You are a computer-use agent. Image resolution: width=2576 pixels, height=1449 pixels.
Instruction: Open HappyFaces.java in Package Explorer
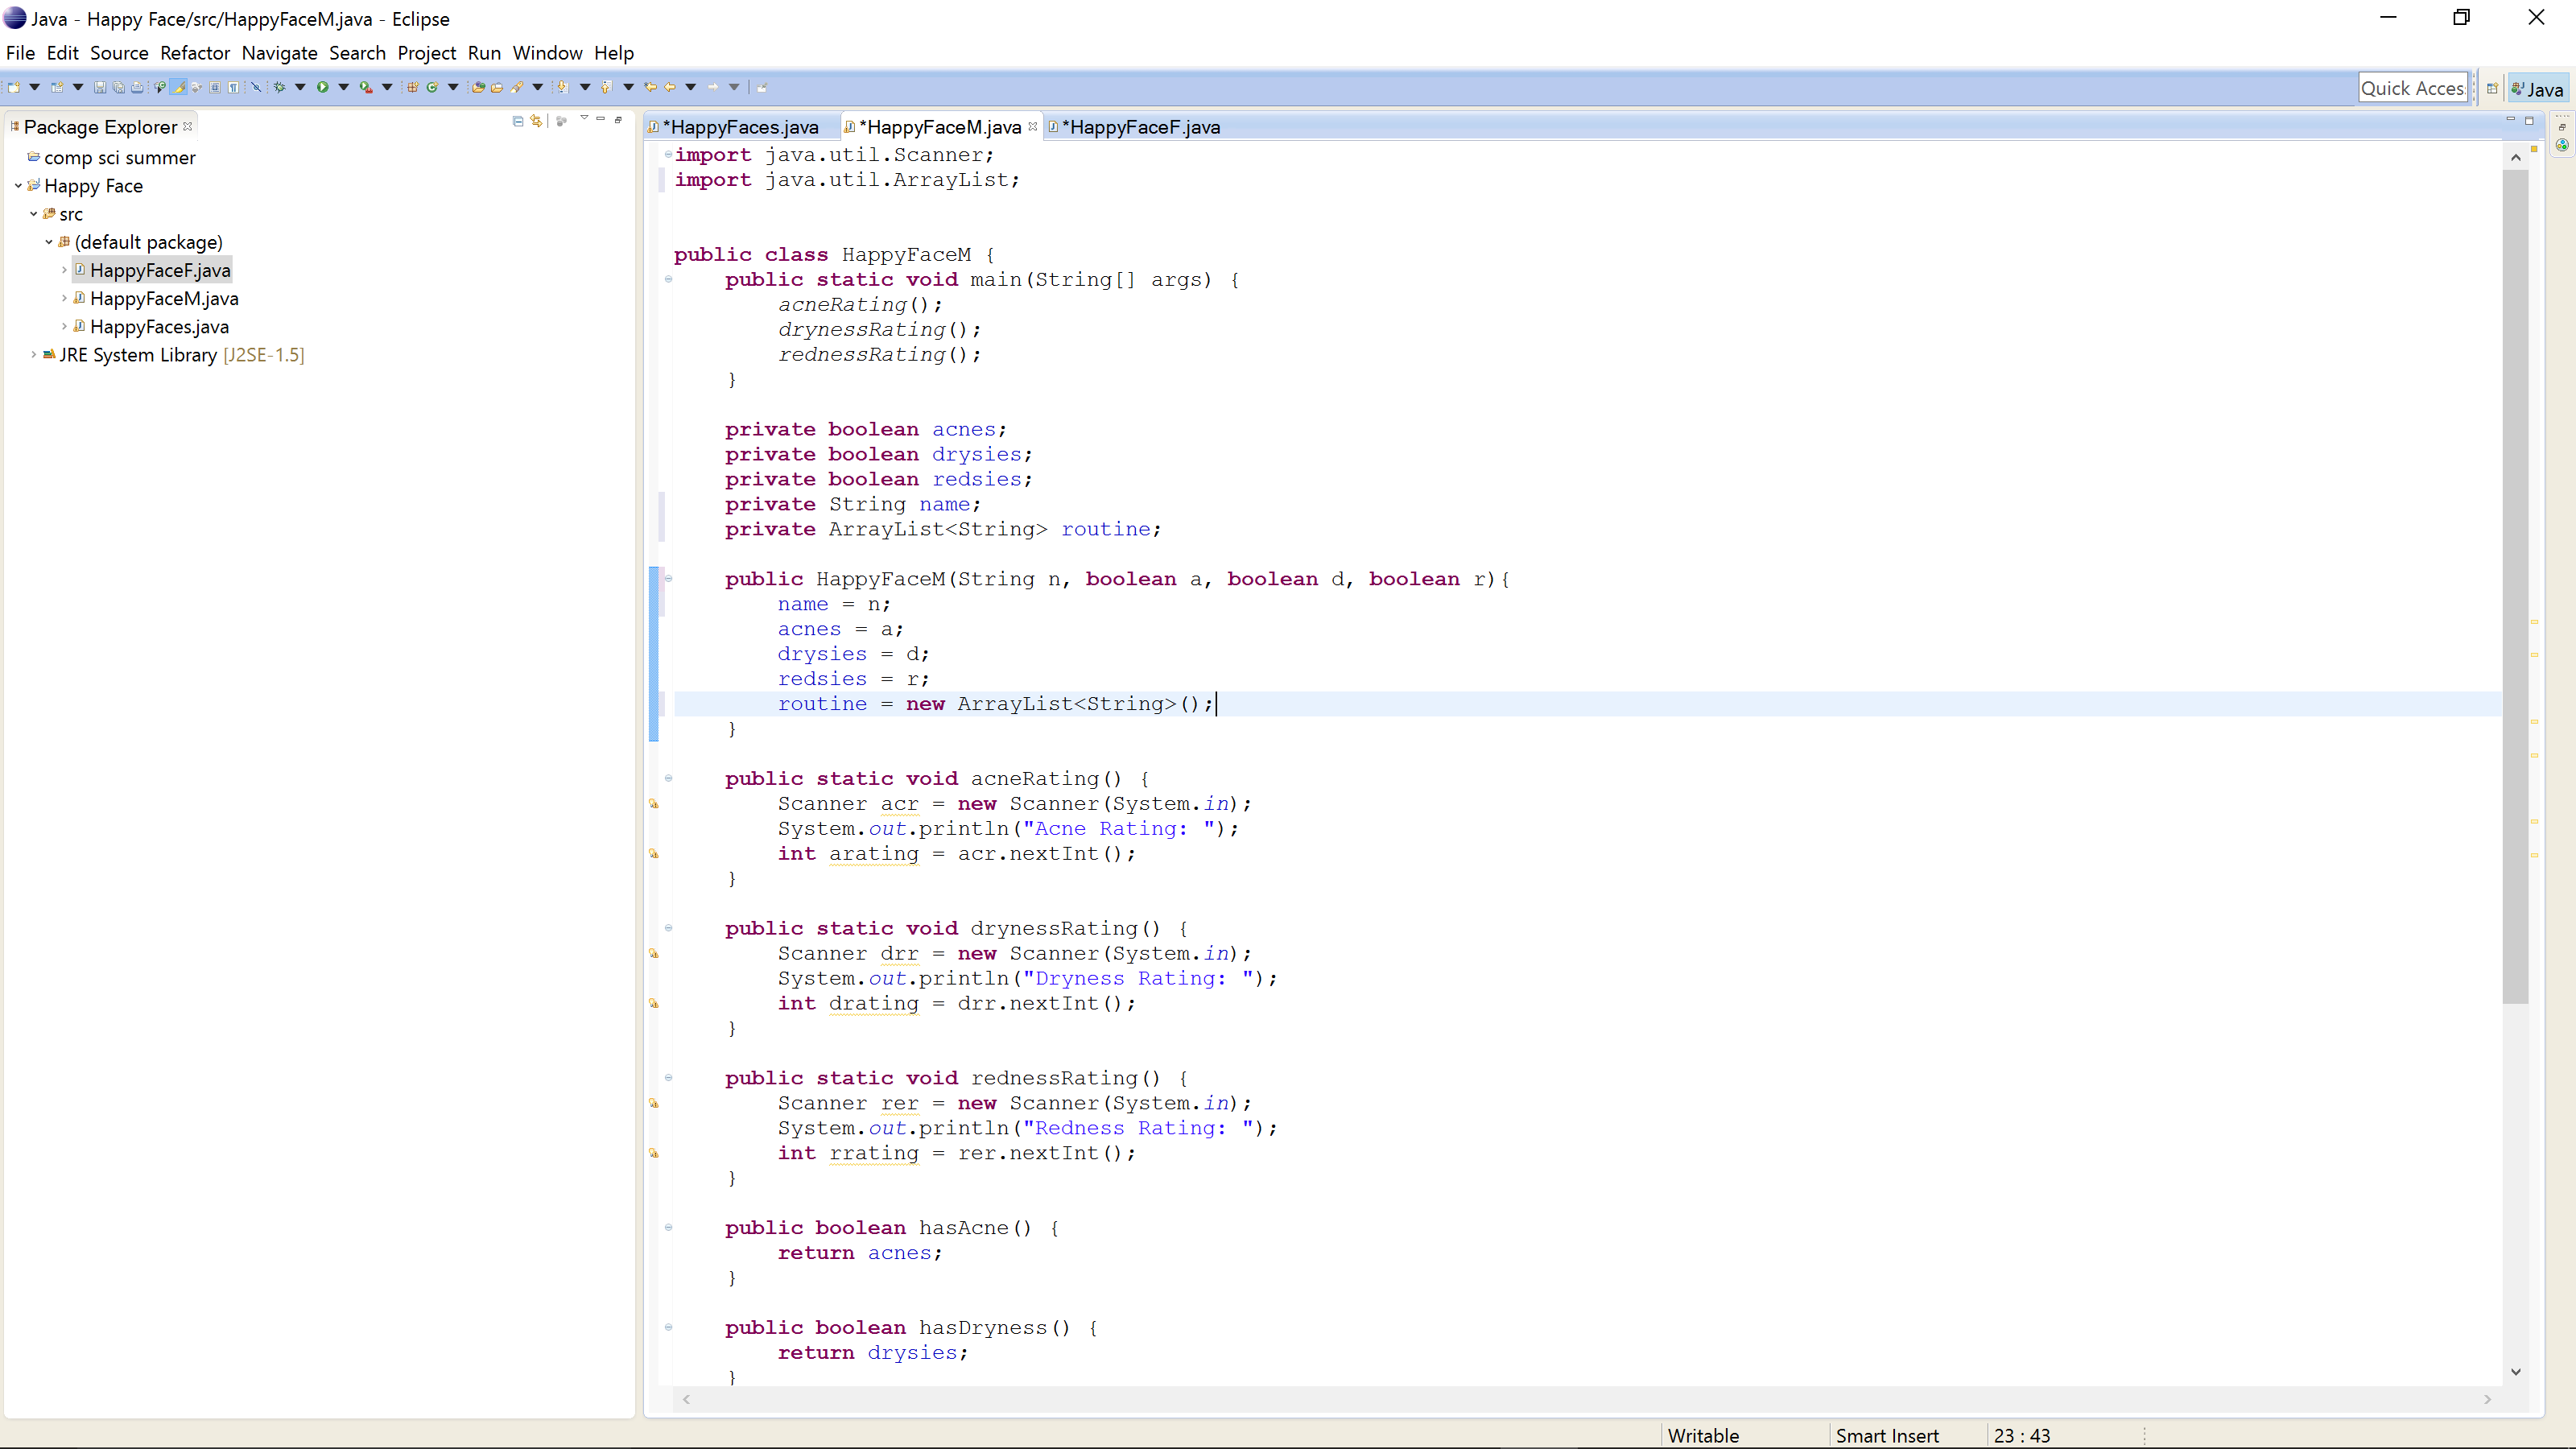coord(159,327)
